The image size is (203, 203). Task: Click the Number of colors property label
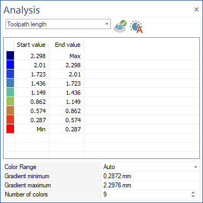pyautogui.click(x=26, y=194)
